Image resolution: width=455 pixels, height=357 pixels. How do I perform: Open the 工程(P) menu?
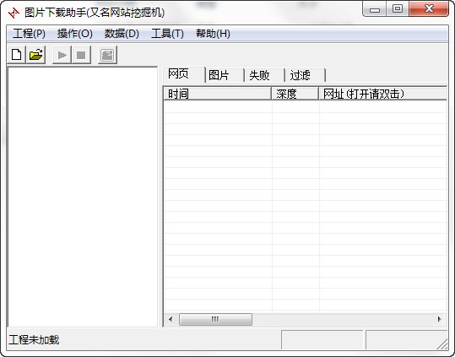point(29,34)
